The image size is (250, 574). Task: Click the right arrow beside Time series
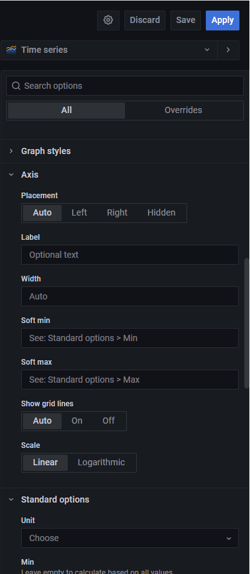point(228,50)
